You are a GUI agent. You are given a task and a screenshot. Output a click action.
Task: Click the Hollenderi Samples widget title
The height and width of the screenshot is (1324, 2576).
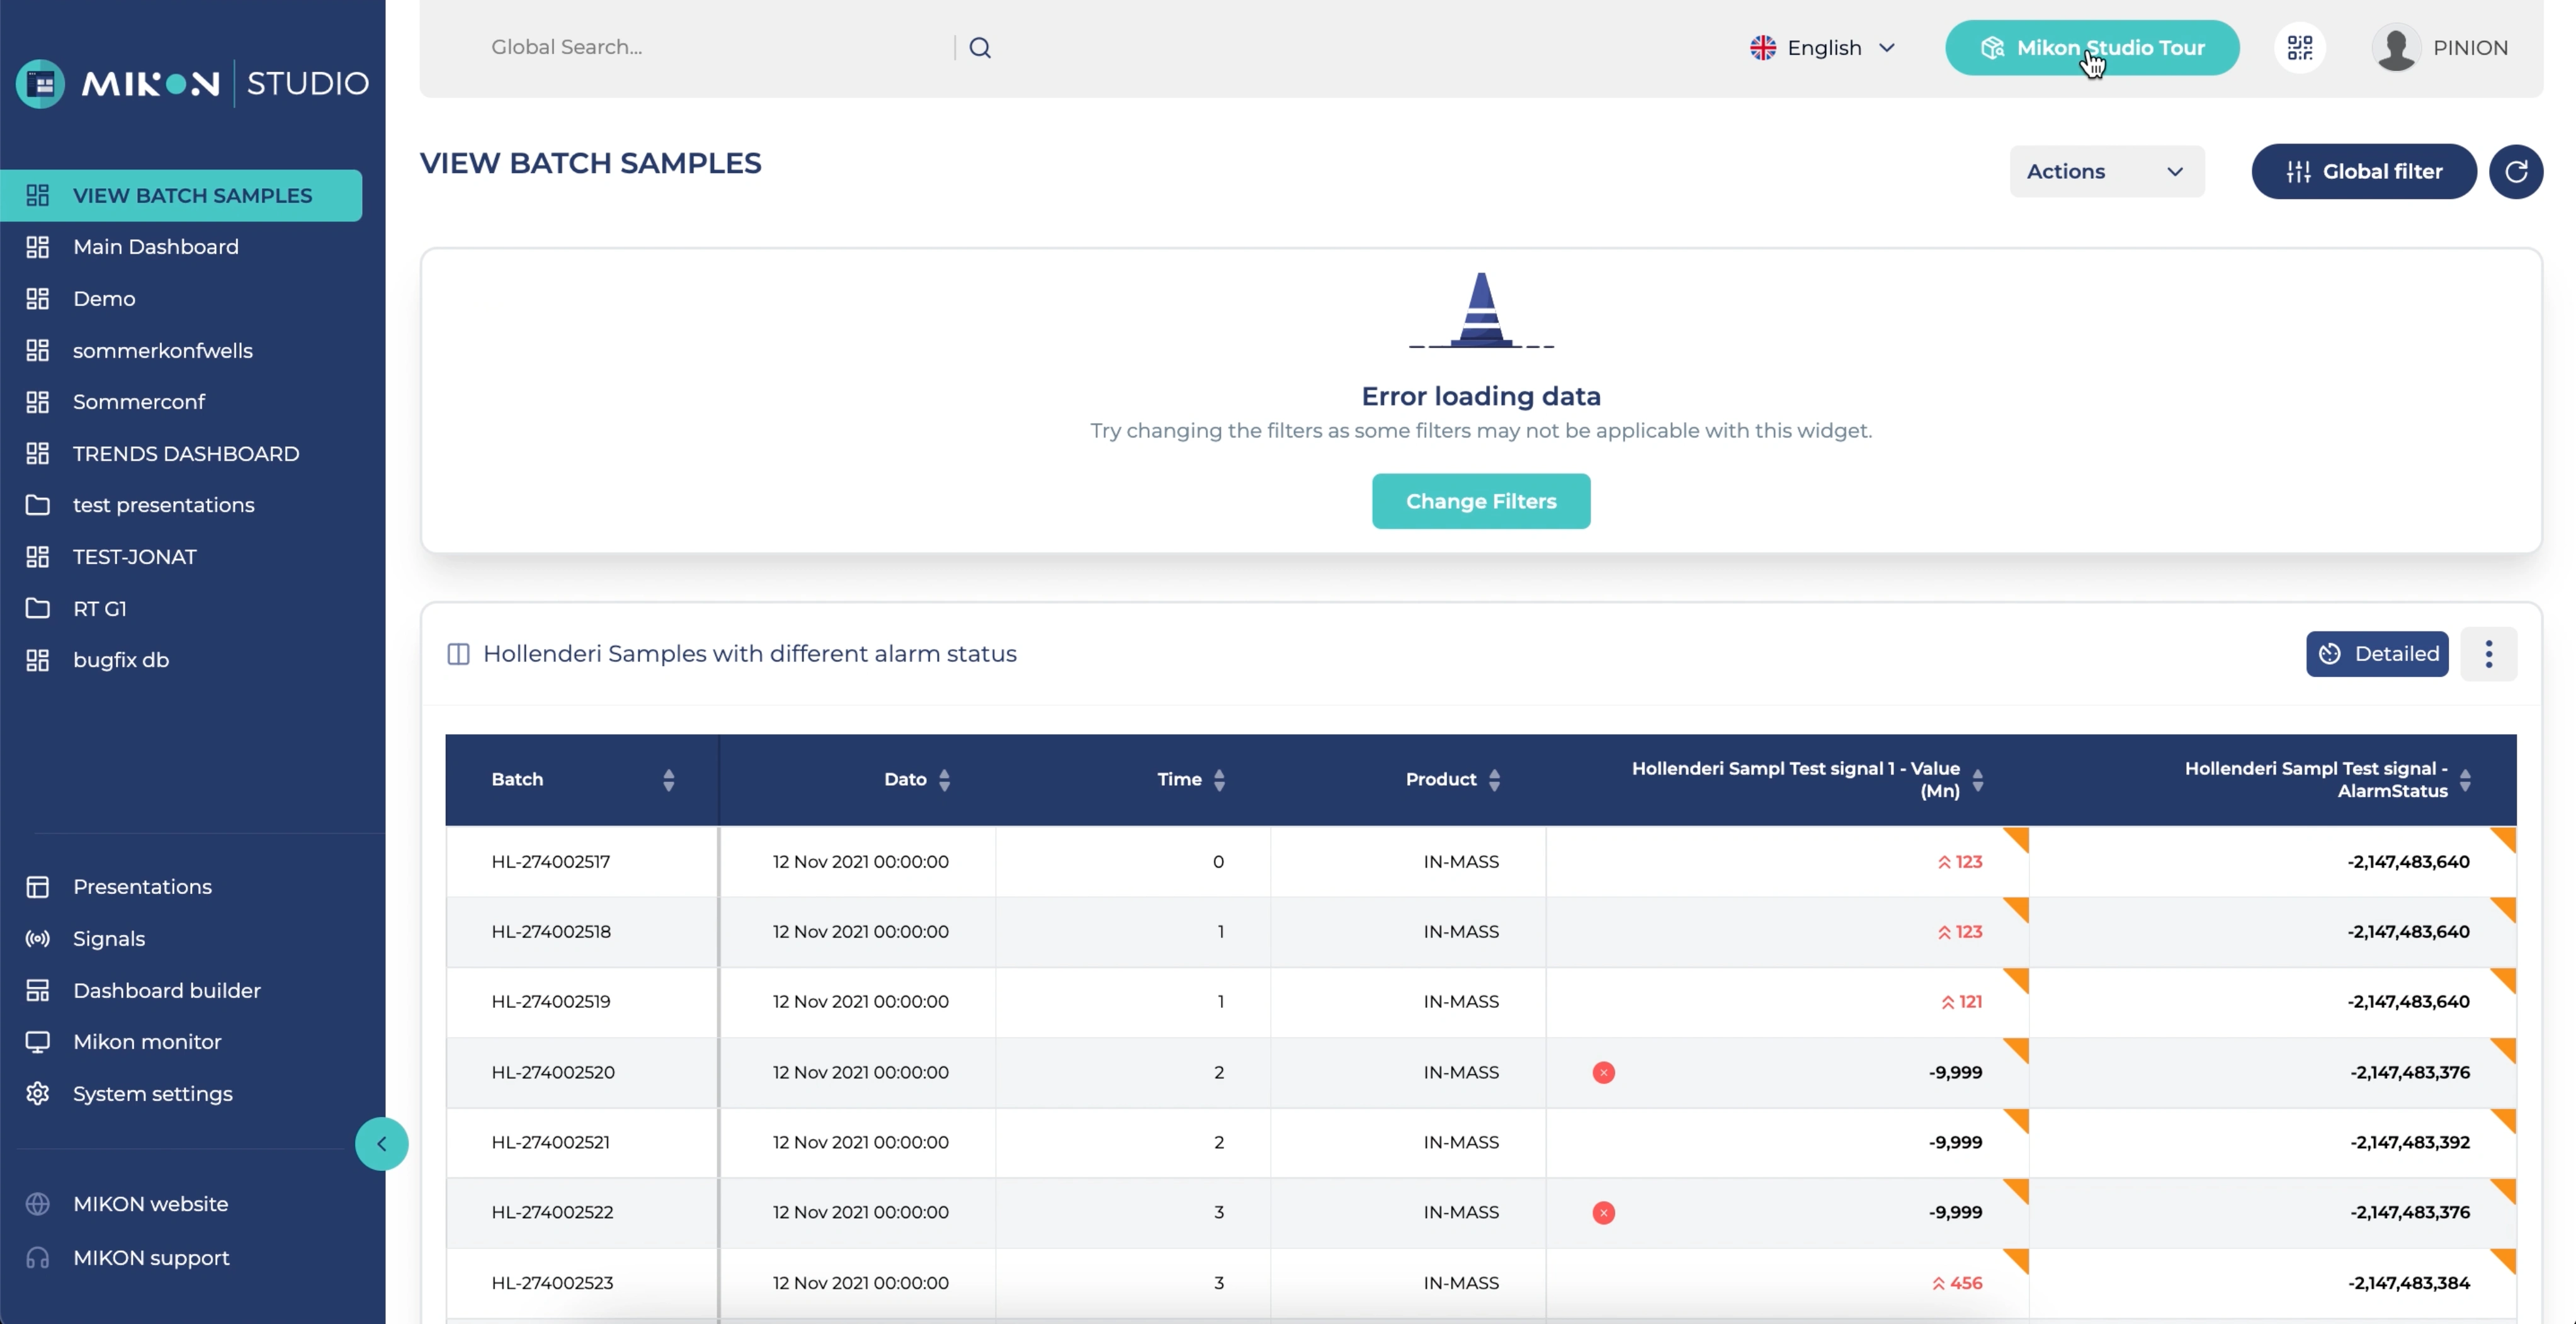pyautogui.click(x=749, y=654)
